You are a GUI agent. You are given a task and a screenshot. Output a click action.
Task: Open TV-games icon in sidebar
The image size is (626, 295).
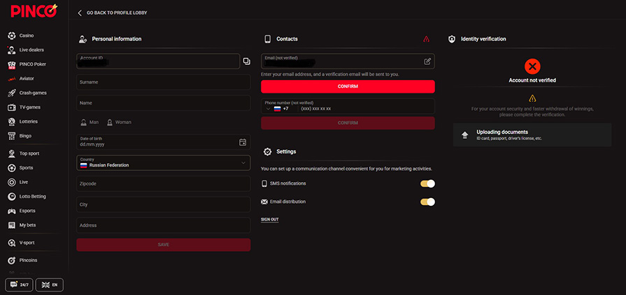12,107
